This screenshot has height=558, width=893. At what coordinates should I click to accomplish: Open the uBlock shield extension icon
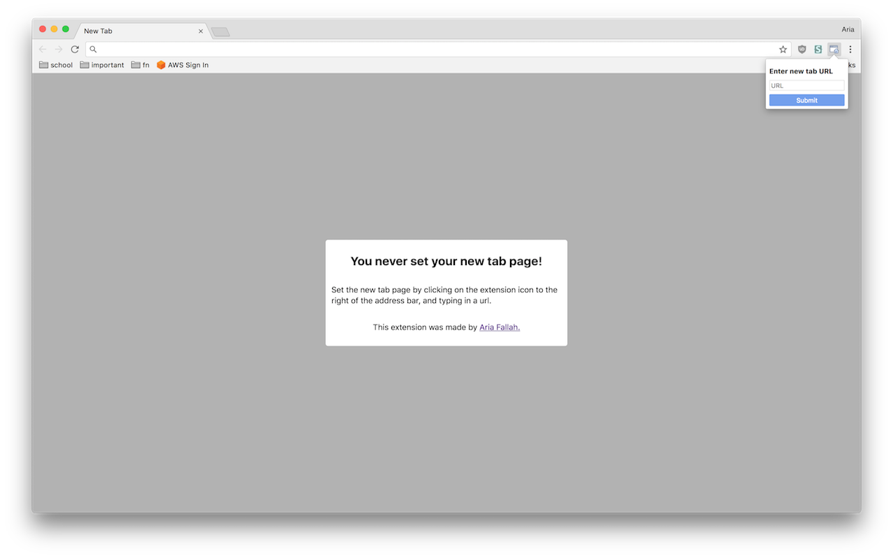point(802,50)
